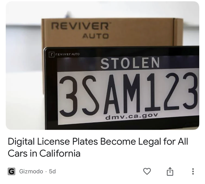Screen dimensions: 205x184
Task: Open the digital license plate article thumbnail
Action: coord(103,66)
